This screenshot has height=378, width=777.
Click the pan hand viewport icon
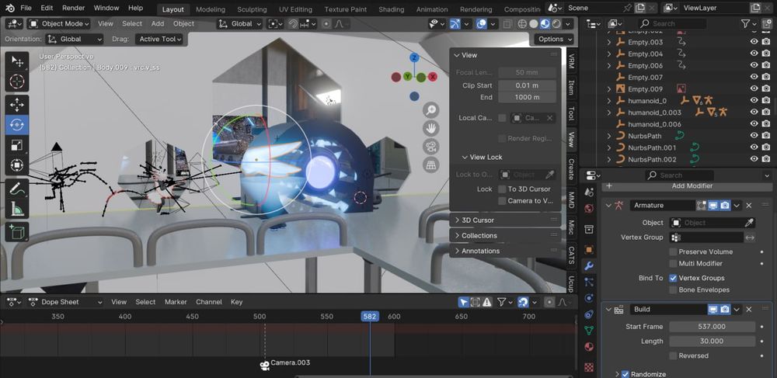pos(430,128)
